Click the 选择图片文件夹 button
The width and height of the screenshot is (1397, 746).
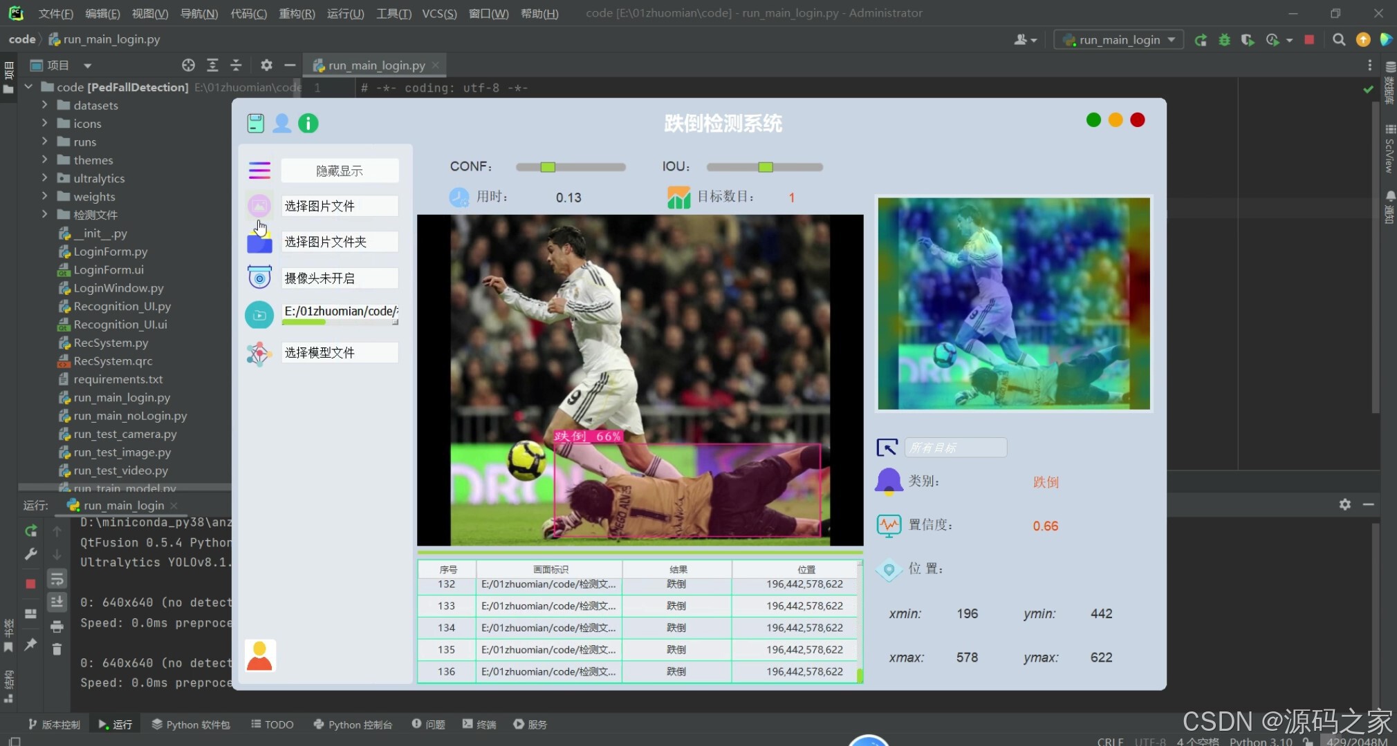pyautogui.click(x=339, y=242)
